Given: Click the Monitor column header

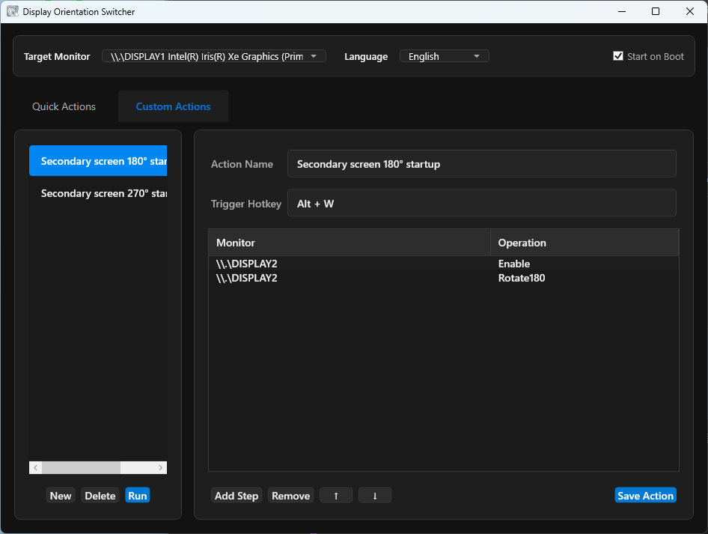Looking at the screenshot, I should (350, 243).
